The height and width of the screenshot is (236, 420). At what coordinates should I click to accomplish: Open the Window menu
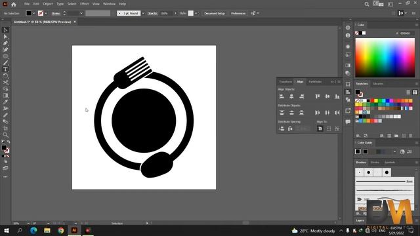[110, 4]
